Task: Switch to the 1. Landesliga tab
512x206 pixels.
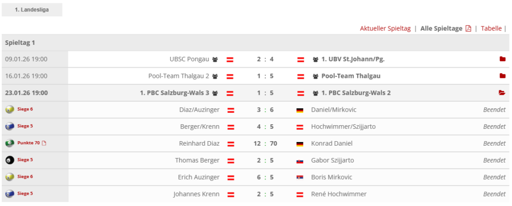Action: click(31, 9)
